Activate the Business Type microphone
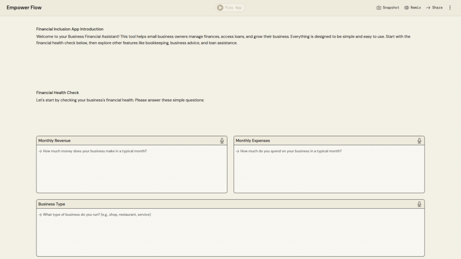 tap(419, 204)
